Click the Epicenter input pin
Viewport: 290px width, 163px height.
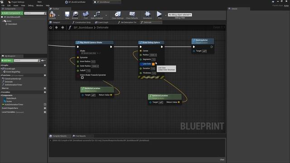78,58
